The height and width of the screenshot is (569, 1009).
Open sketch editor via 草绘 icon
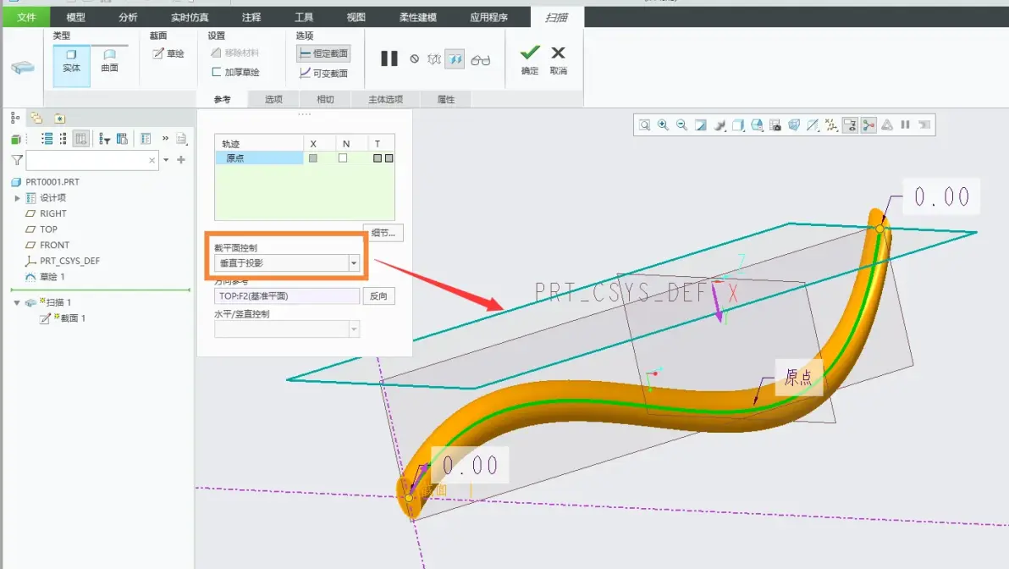168,53
